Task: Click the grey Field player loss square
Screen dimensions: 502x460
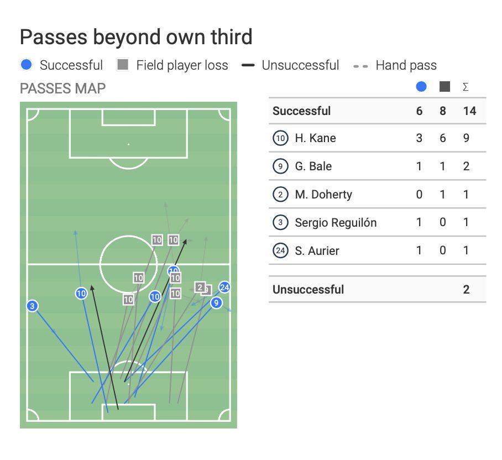Action: click(123, 65)
